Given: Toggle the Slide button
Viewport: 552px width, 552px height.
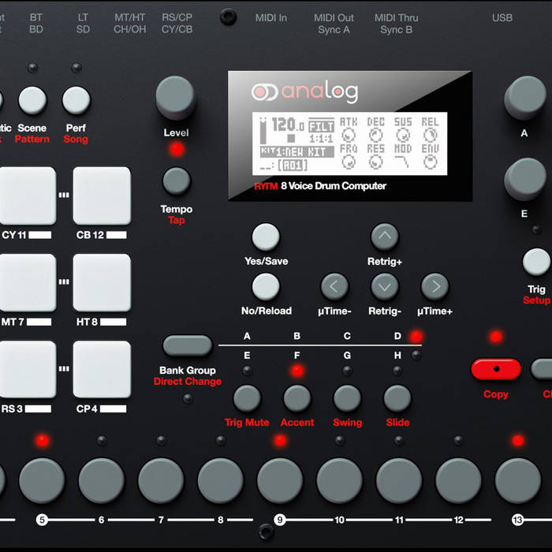Looking at the screenshot, I should coord(397,398).
